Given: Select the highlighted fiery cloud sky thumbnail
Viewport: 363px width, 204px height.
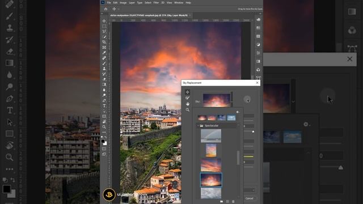Looking at the screenshot, I should 211,180.
